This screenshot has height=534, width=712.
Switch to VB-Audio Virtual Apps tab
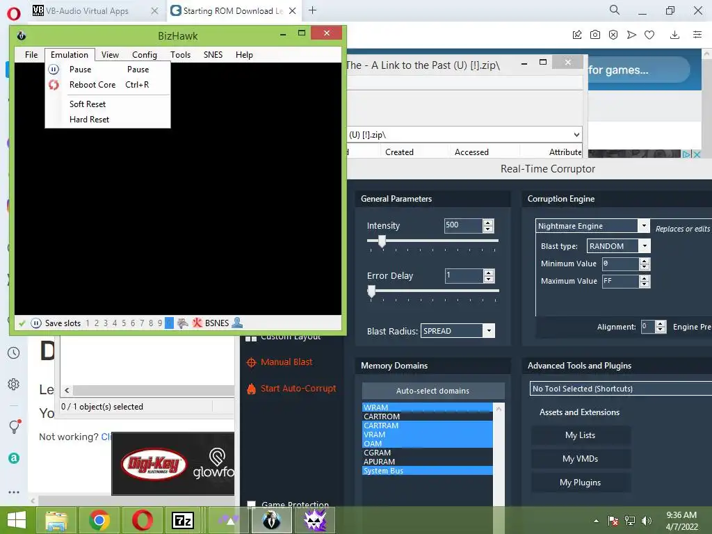click(x=87, y=11)
